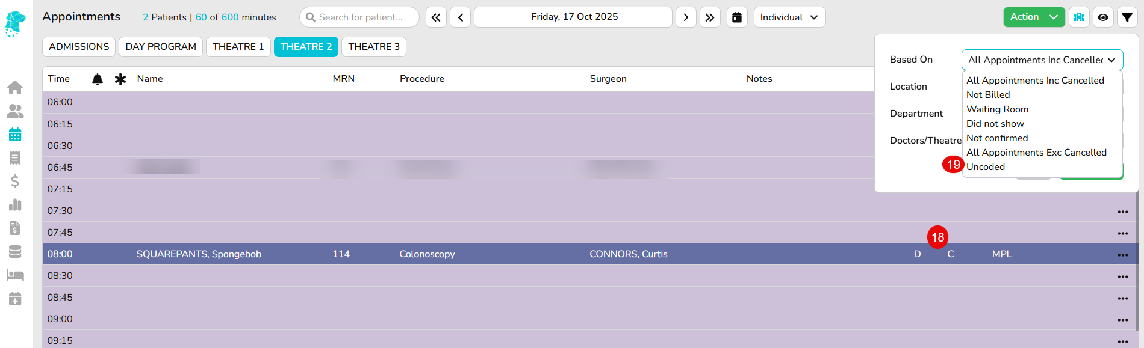Screen dimensions: 1144x348
Task: Toggle the eye visibility button
Action: point(1103,17)
